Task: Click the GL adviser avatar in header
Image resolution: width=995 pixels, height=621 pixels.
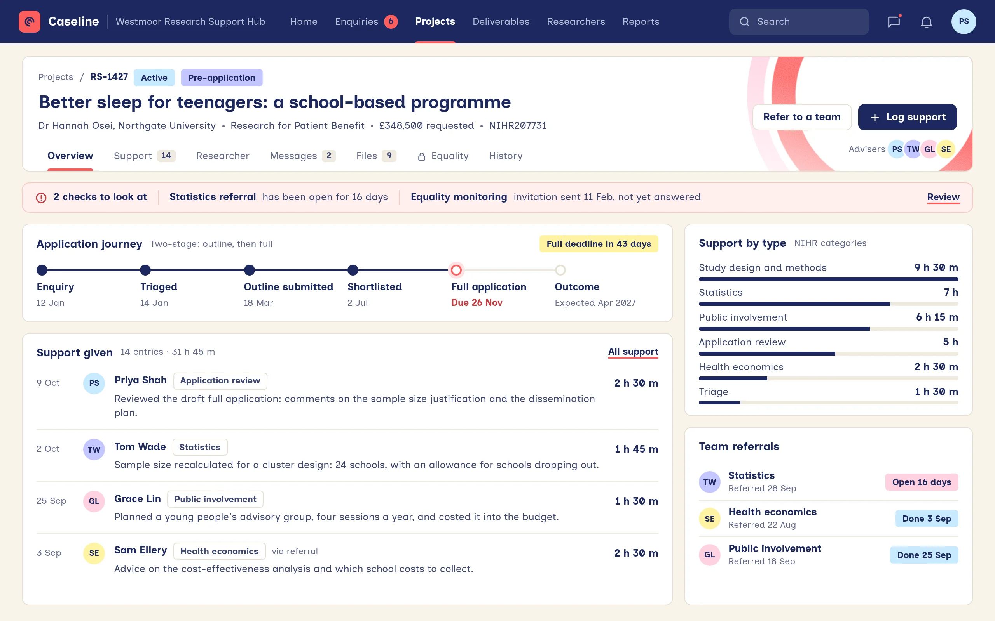Action: 929,149
